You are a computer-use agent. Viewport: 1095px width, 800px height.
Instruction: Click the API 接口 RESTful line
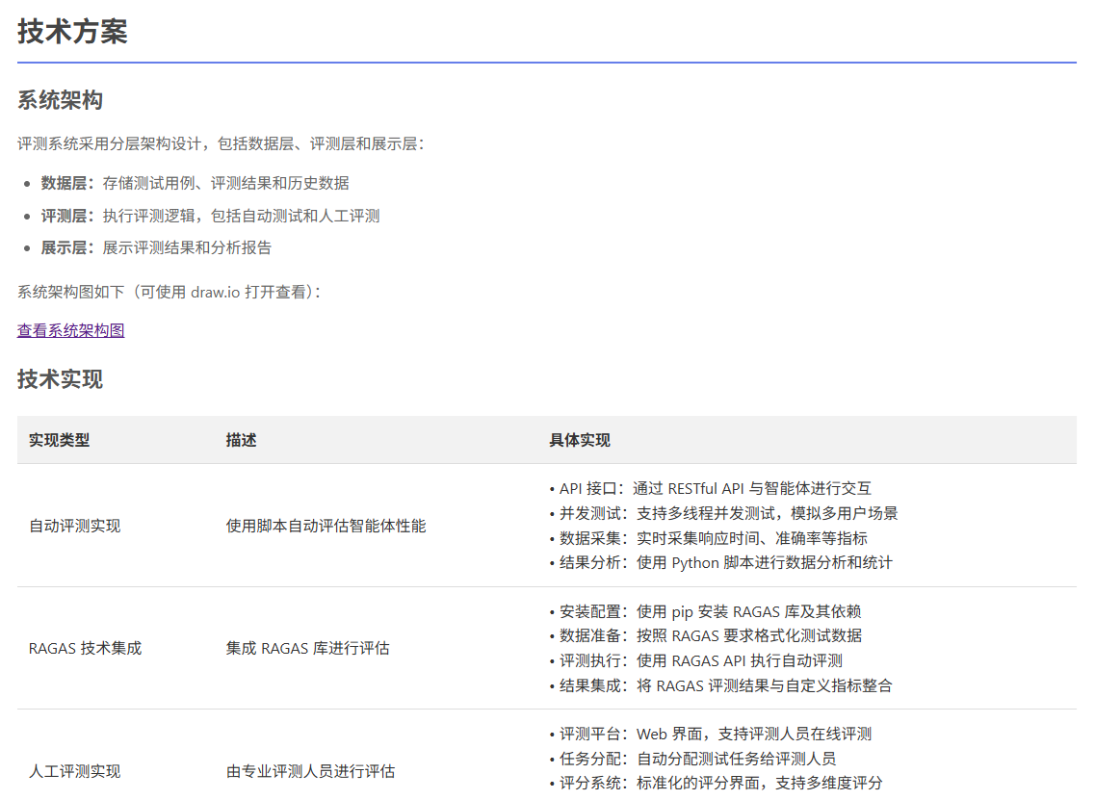click(x=710, y=488)
